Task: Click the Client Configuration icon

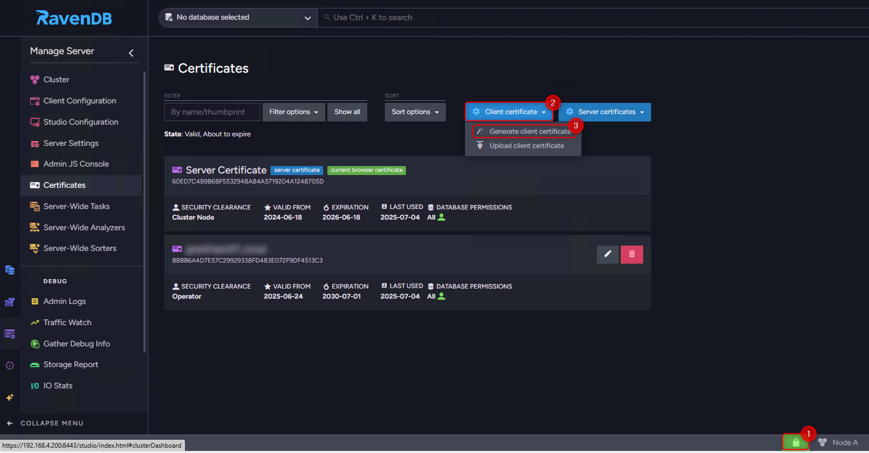Action: [x=35, y=101]
